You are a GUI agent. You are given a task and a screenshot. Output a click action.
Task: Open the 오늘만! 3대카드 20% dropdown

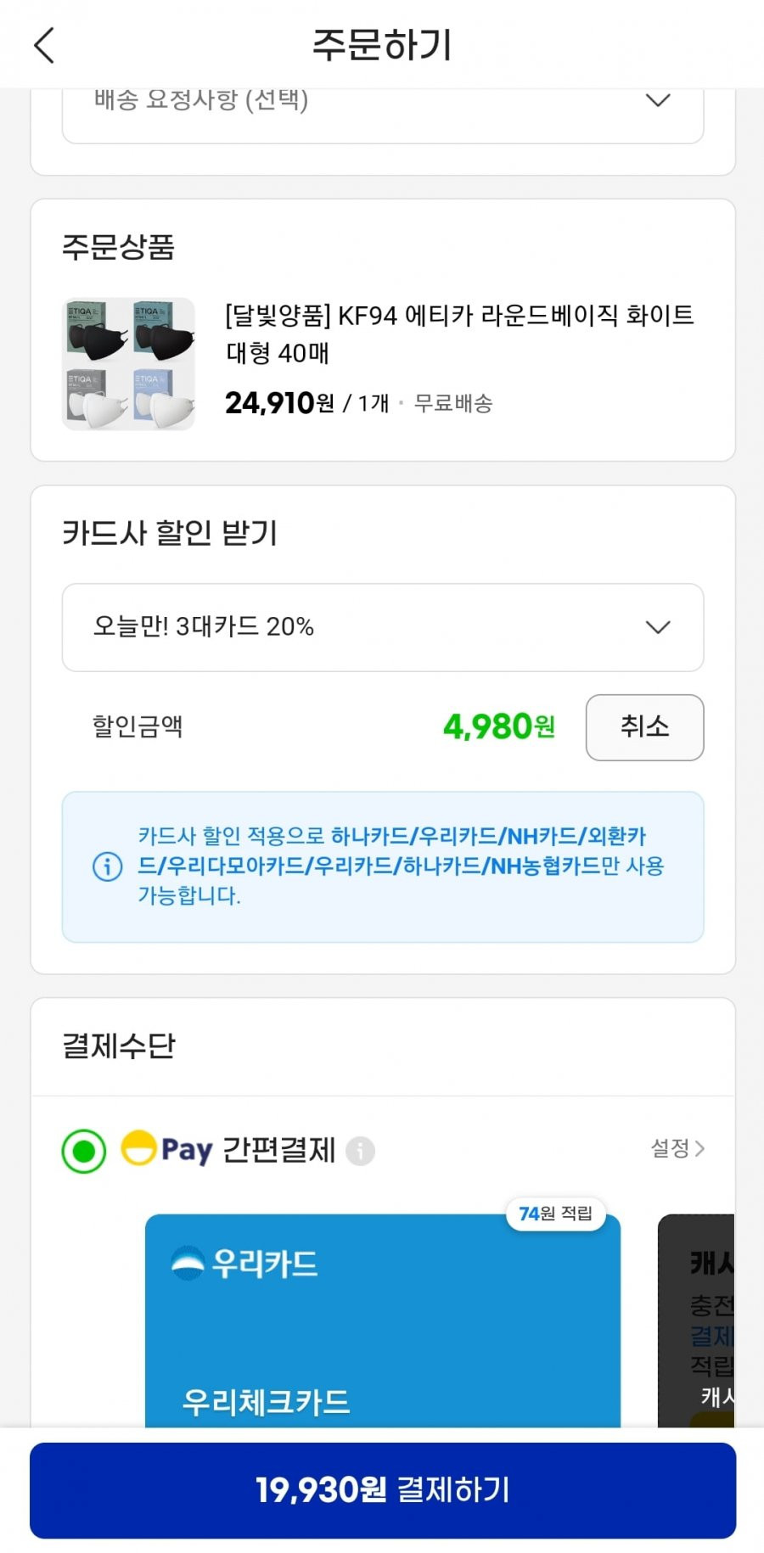click(383, 627)
